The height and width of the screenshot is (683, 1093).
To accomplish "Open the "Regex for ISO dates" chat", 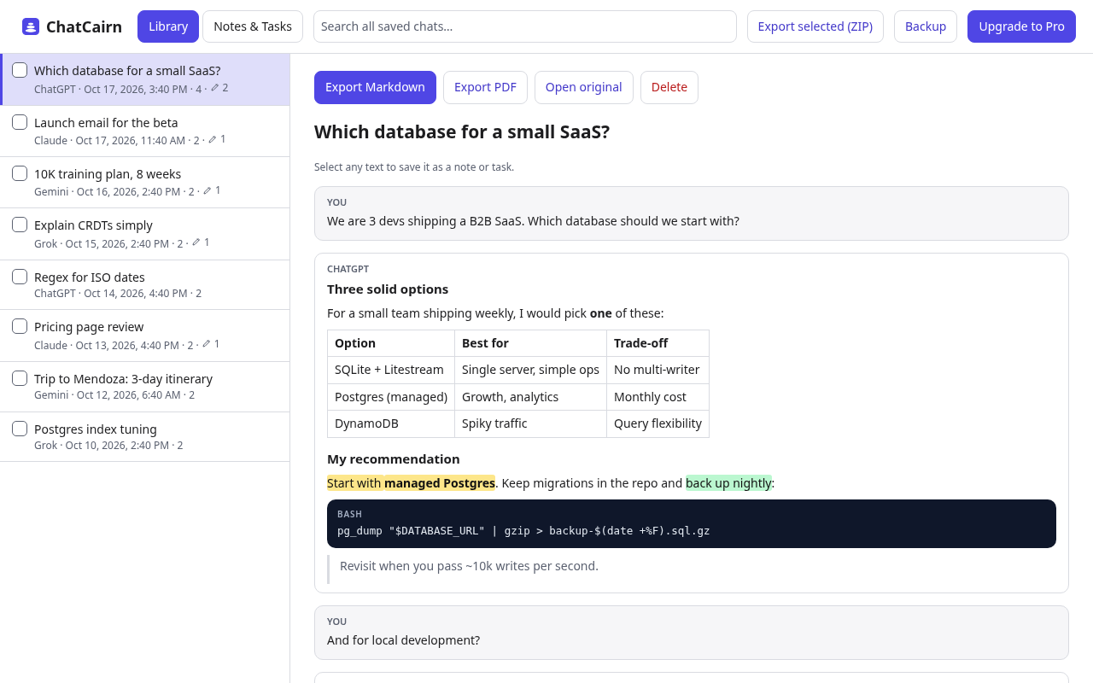I will pos(145,284).
